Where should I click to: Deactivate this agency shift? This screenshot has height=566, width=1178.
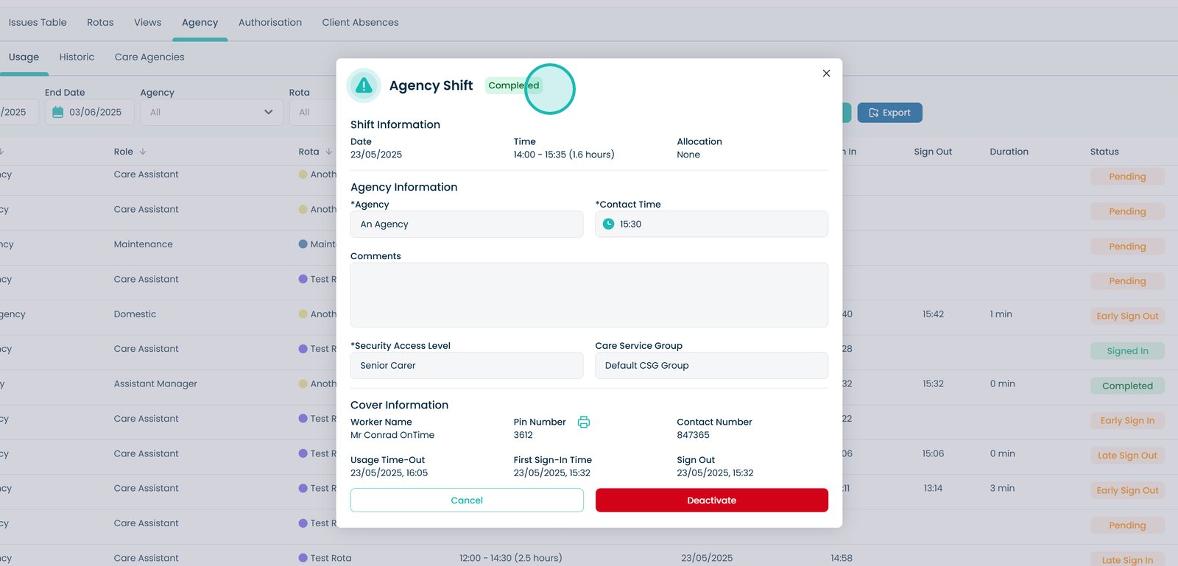click(x=711, y=500)
